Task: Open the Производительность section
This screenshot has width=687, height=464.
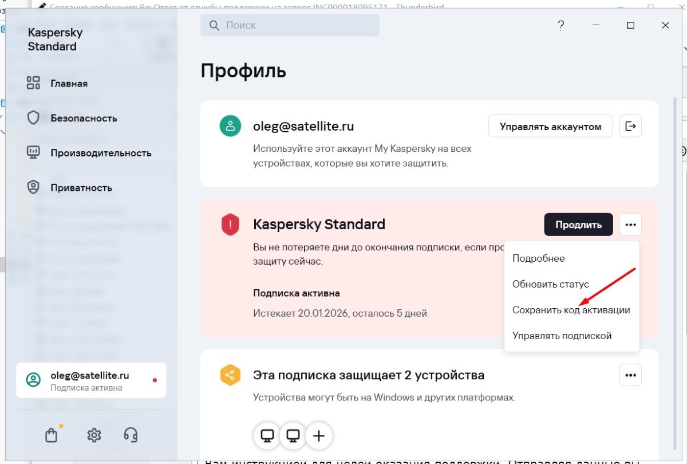Action: click(x=89, y=153)
